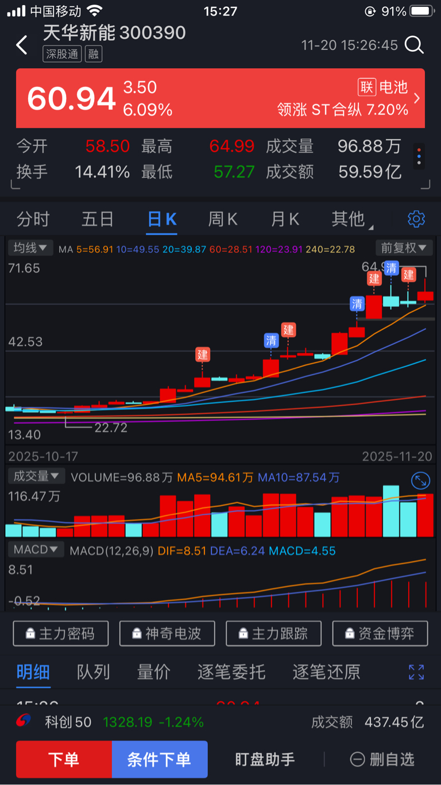Tap the MA5=94.61万 volume legend
The width and height of the screenshot is (441, 785).
215,478
